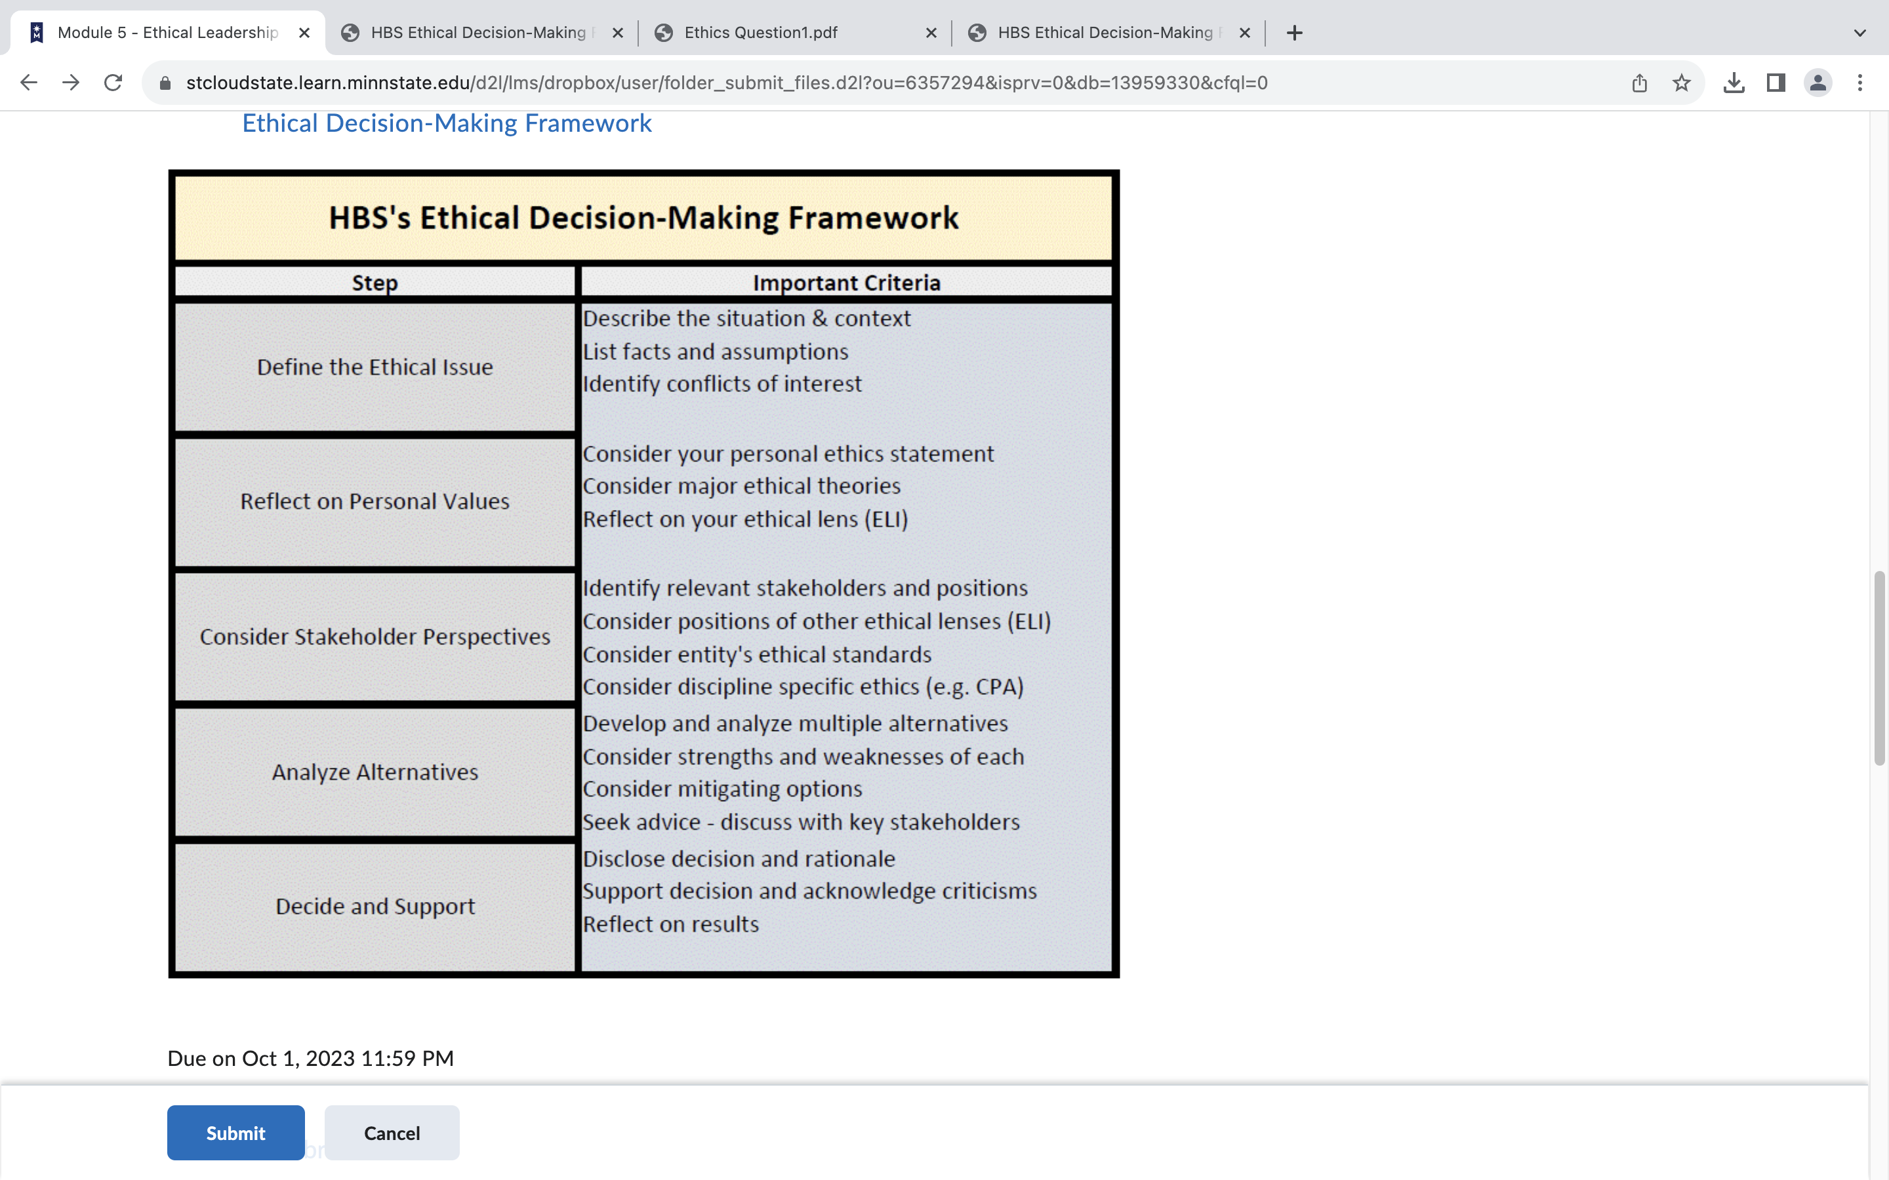This screenshot has width=1889, height=1180.
Task: Bookmark this page with the star icon
Action: click(1680, 82)
